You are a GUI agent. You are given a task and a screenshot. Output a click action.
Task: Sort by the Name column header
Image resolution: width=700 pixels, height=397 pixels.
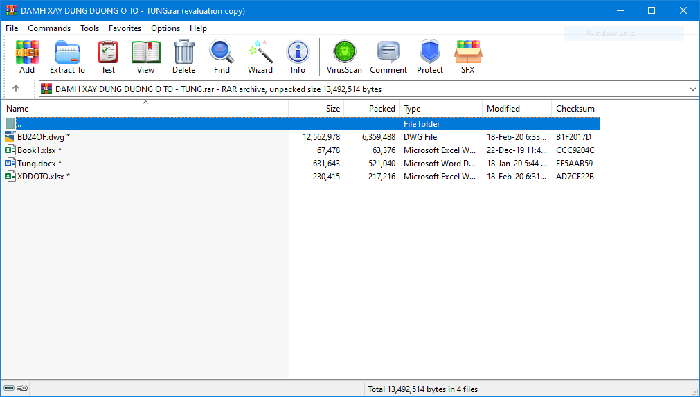[x=145, y=109]
